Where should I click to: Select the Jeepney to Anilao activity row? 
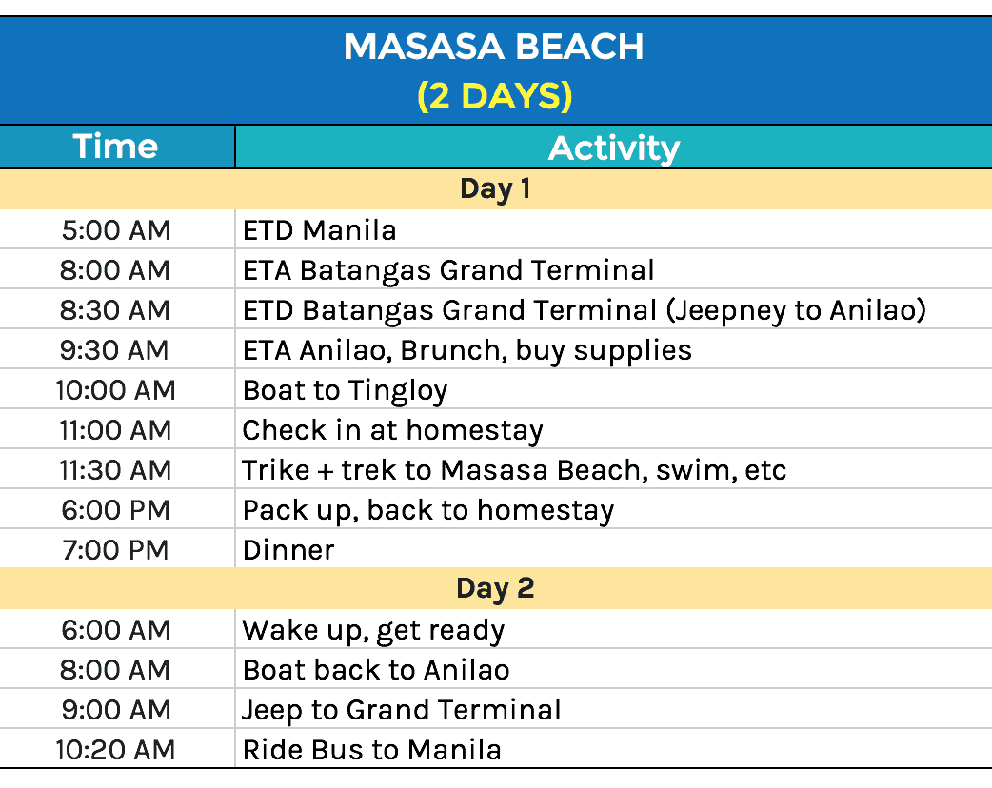coord(584,310)
